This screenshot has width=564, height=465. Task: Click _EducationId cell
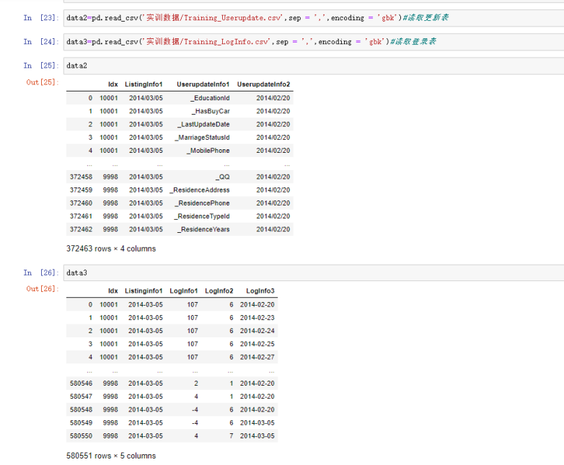point(210,98)
